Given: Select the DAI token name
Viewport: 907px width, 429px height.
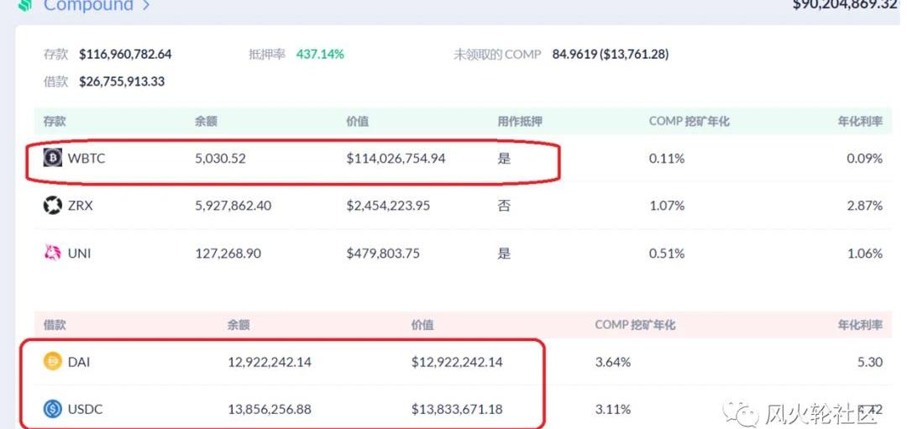Looking at the screenshot, I should pyautogui.click(x=79, y=363).
